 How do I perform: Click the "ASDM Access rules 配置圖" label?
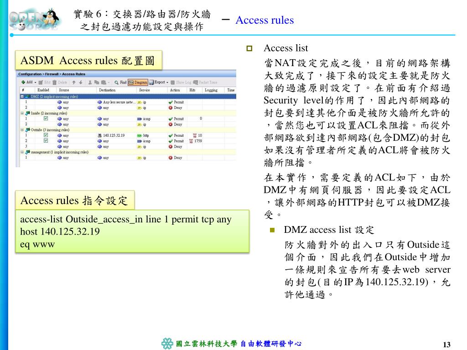[88, 61]
